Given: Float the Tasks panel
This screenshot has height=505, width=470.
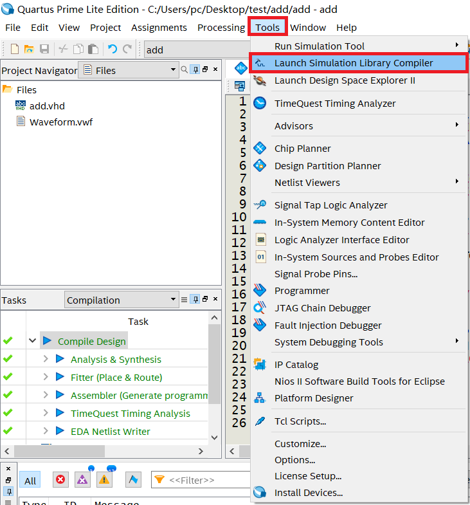Looking at the screenshot, I should click(205, 299).
